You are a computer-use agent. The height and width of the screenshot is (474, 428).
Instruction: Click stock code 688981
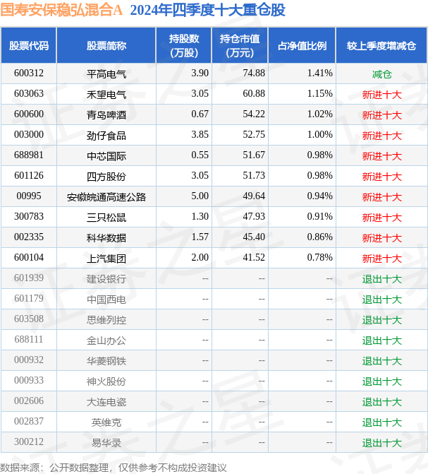(29, 155)
